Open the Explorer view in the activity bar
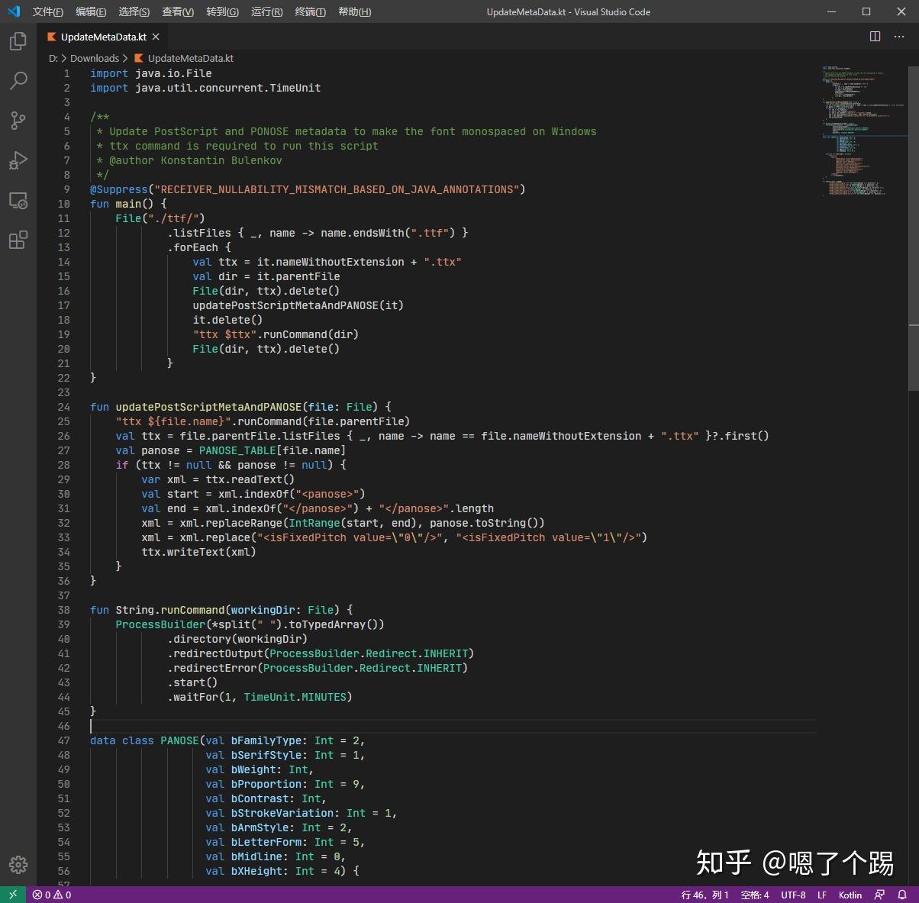 (x=18, y=41)
